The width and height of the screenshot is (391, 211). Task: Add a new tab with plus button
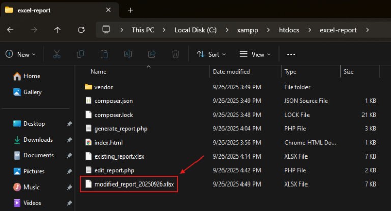[130, 10]
